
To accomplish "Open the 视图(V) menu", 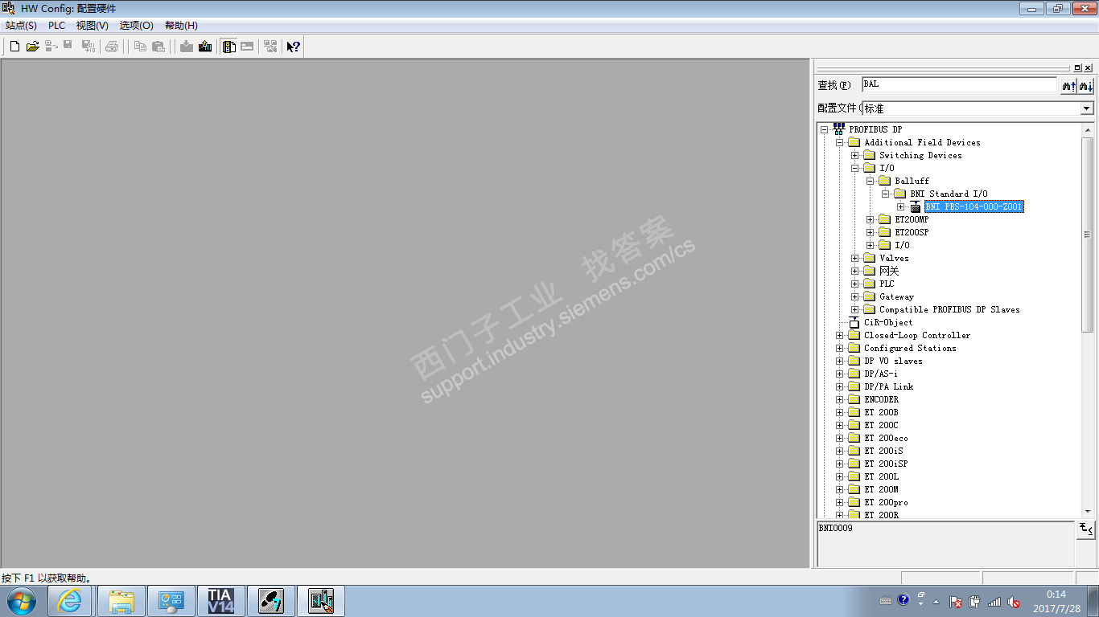I will click(x=93, y=26).
